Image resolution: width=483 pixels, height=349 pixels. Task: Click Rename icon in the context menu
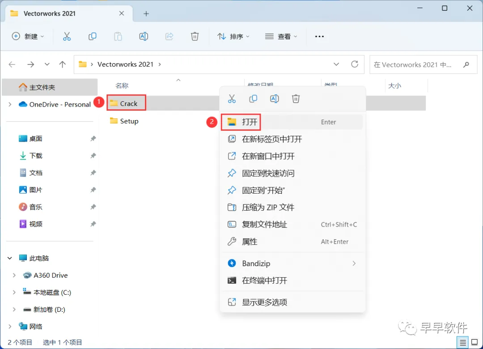coord(275,99)
